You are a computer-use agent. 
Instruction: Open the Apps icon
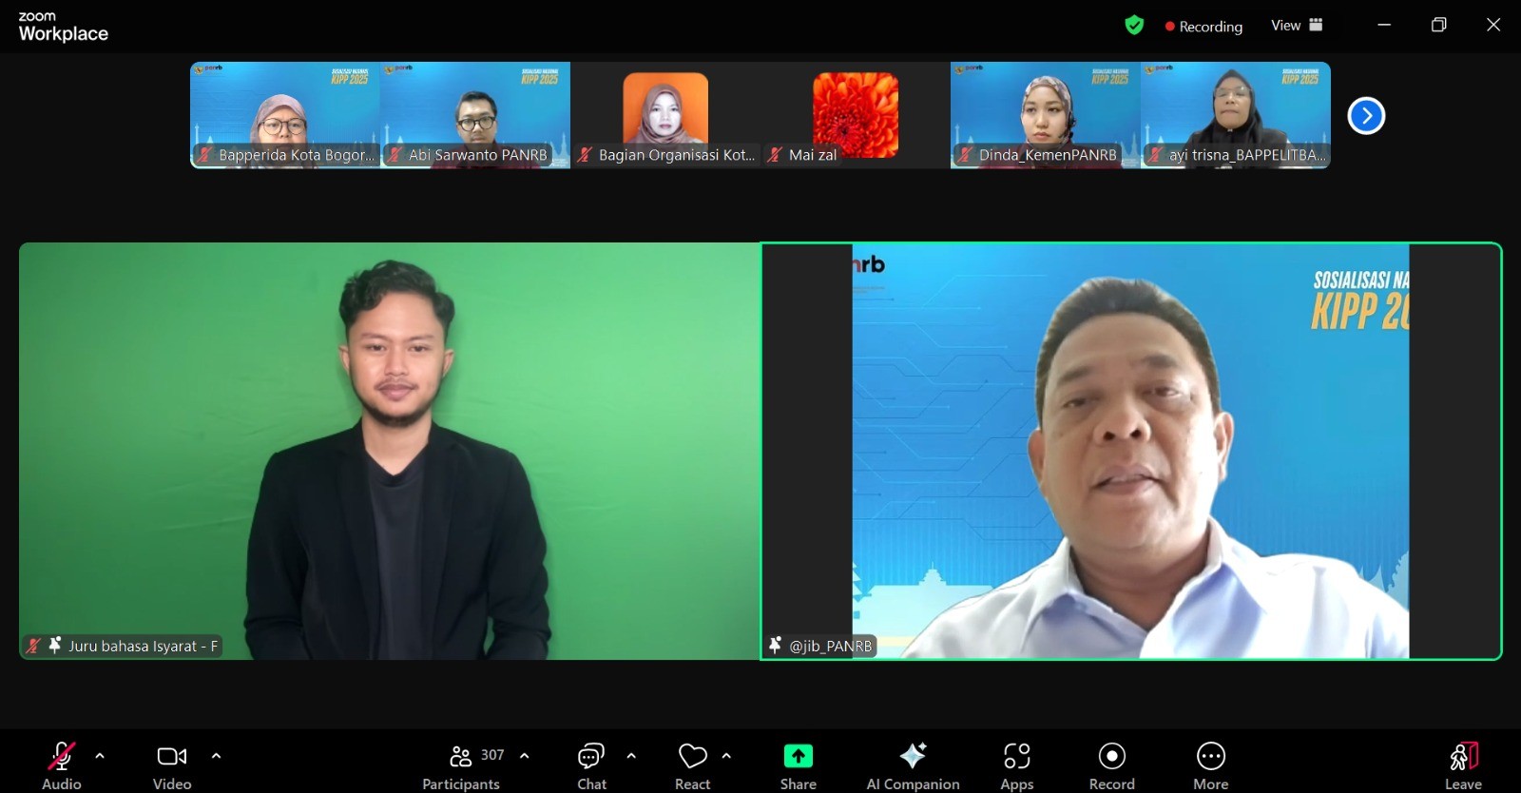click(x=1017, y=756)
